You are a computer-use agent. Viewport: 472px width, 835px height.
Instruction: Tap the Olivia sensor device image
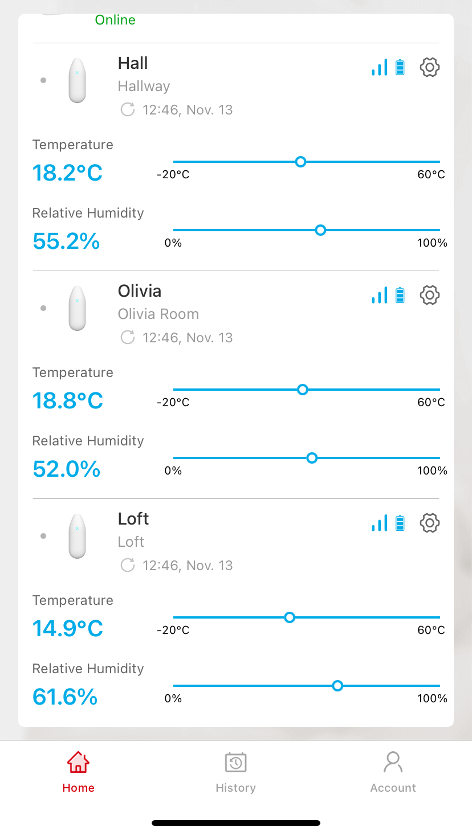click(77, 308)
